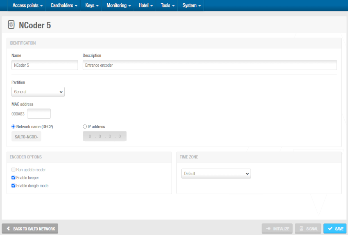Open the Keys menu

click(x=92, y=5)
